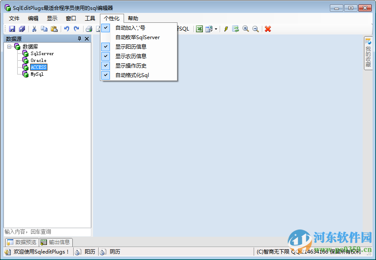Screen dimensions: 376x260
Task: Click the Export to Excel icon
Action: (199, 29)
